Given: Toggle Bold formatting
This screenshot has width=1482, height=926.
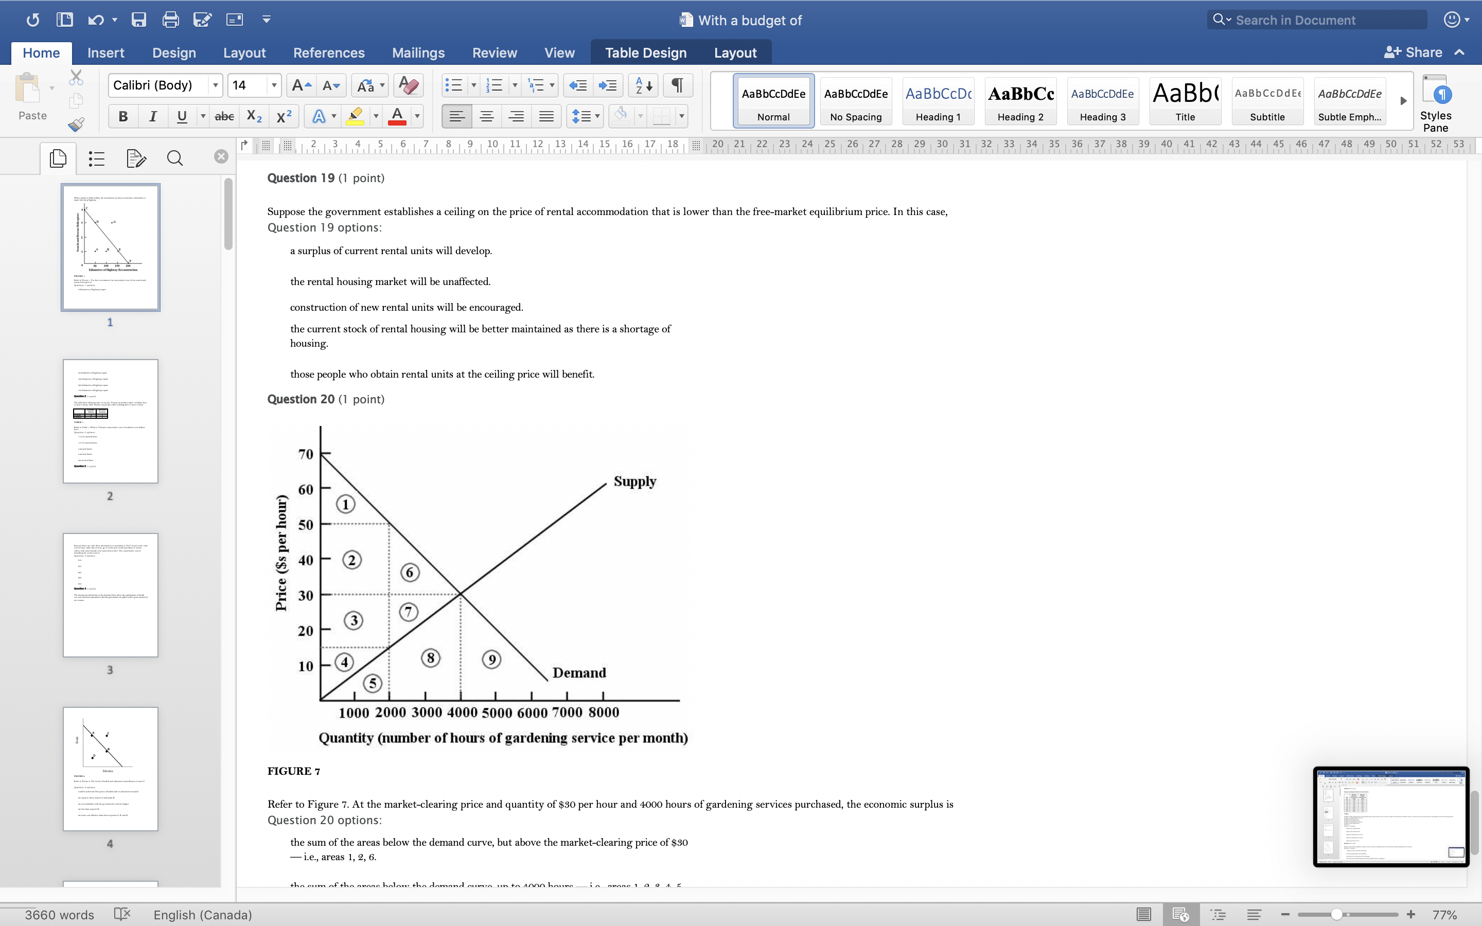Looking at the screenshot, I should pos(123,116).
